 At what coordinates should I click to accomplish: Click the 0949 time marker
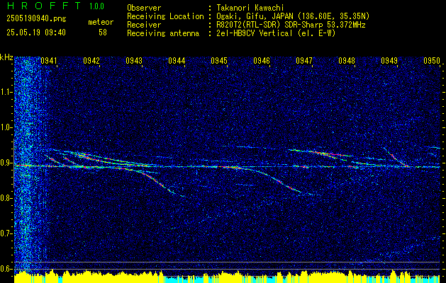[x=389, y=61]
